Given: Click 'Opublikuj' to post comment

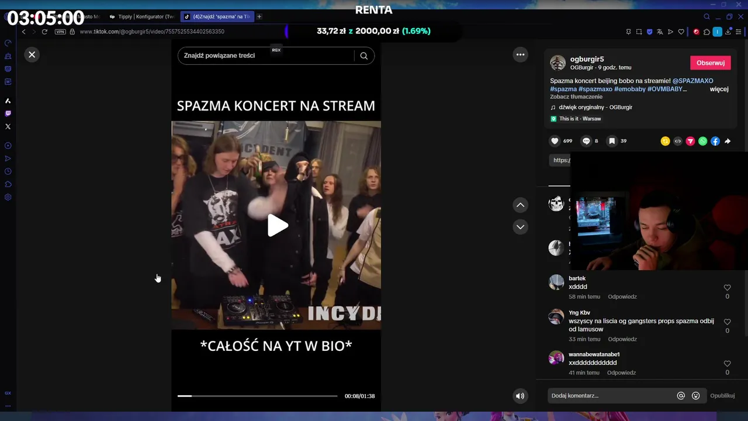Looking at the screenshot, I should coord(722,396).
